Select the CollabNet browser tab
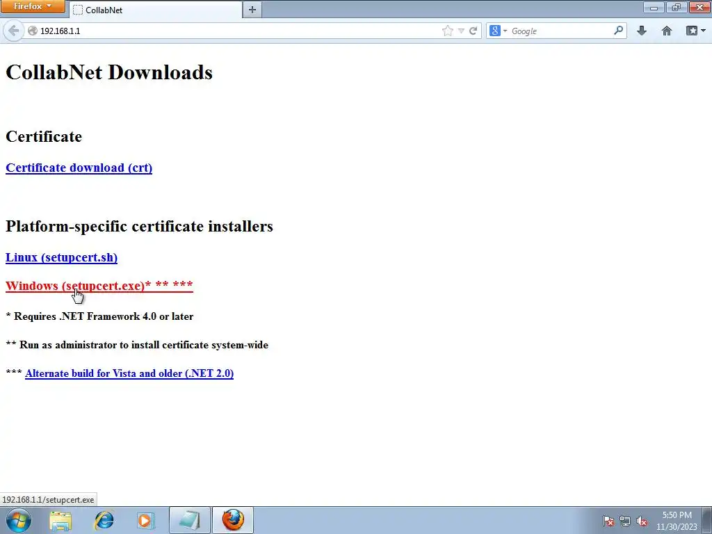Viewport: 712px width, 534px height. pos(156,10)
